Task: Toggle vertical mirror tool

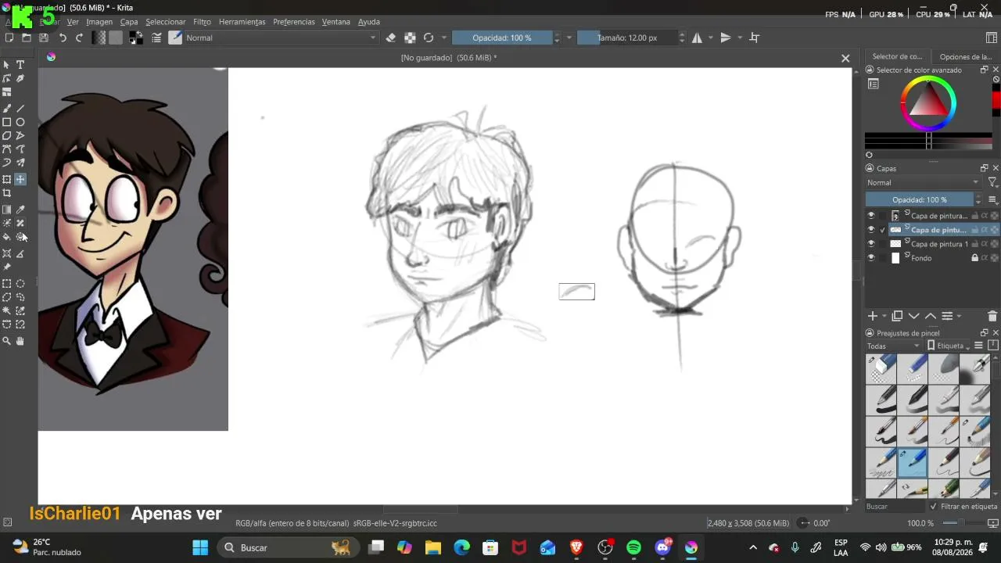Action: pos(726,38)
